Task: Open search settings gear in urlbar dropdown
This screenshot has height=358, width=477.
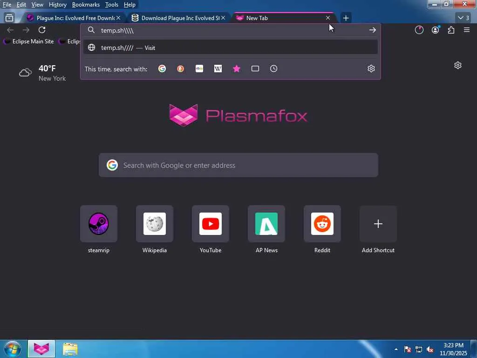Action: coord(371,69)
